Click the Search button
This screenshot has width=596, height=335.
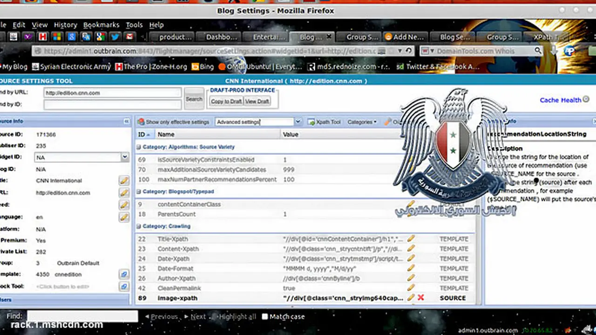194,99
